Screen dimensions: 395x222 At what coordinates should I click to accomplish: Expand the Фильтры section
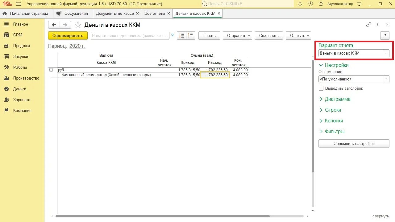point(332,132)
